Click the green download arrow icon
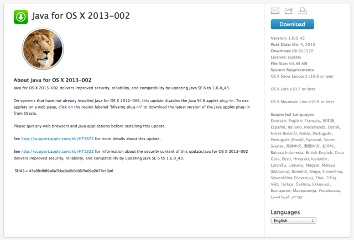The height and width of the screenshot is (240, 354). (21, 17)
